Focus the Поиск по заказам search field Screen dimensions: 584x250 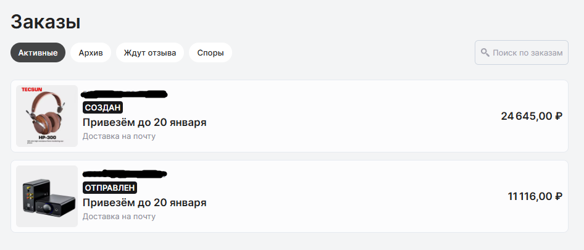pyautogui.click(x=522, y=52)
